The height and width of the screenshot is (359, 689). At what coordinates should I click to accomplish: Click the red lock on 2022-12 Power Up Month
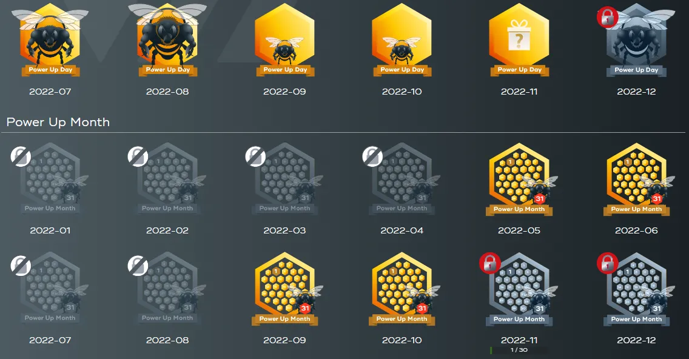pos(607,263)
